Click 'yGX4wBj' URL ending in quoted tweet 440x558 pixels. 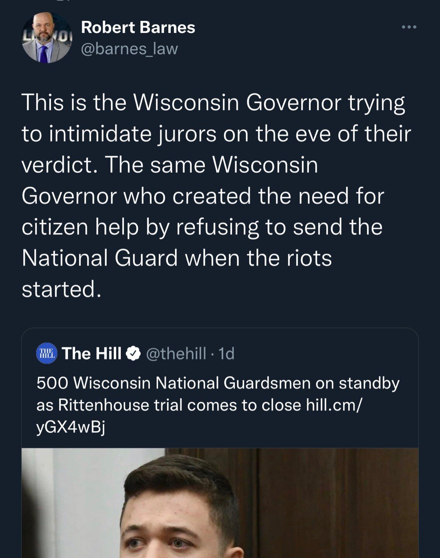[x=70, y=427]
